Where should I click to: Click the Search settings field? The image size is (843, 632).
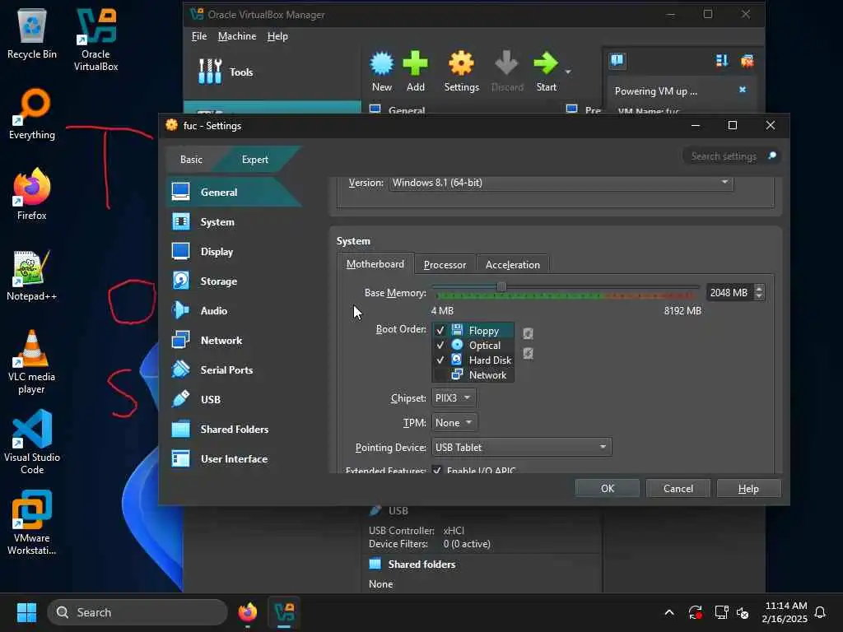coord(724,156)
